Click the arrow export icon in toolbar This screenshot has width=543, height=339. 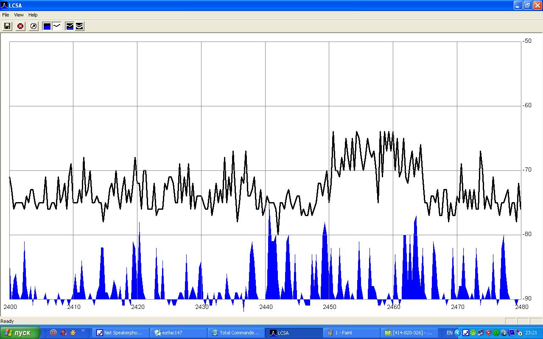point(34,26)
